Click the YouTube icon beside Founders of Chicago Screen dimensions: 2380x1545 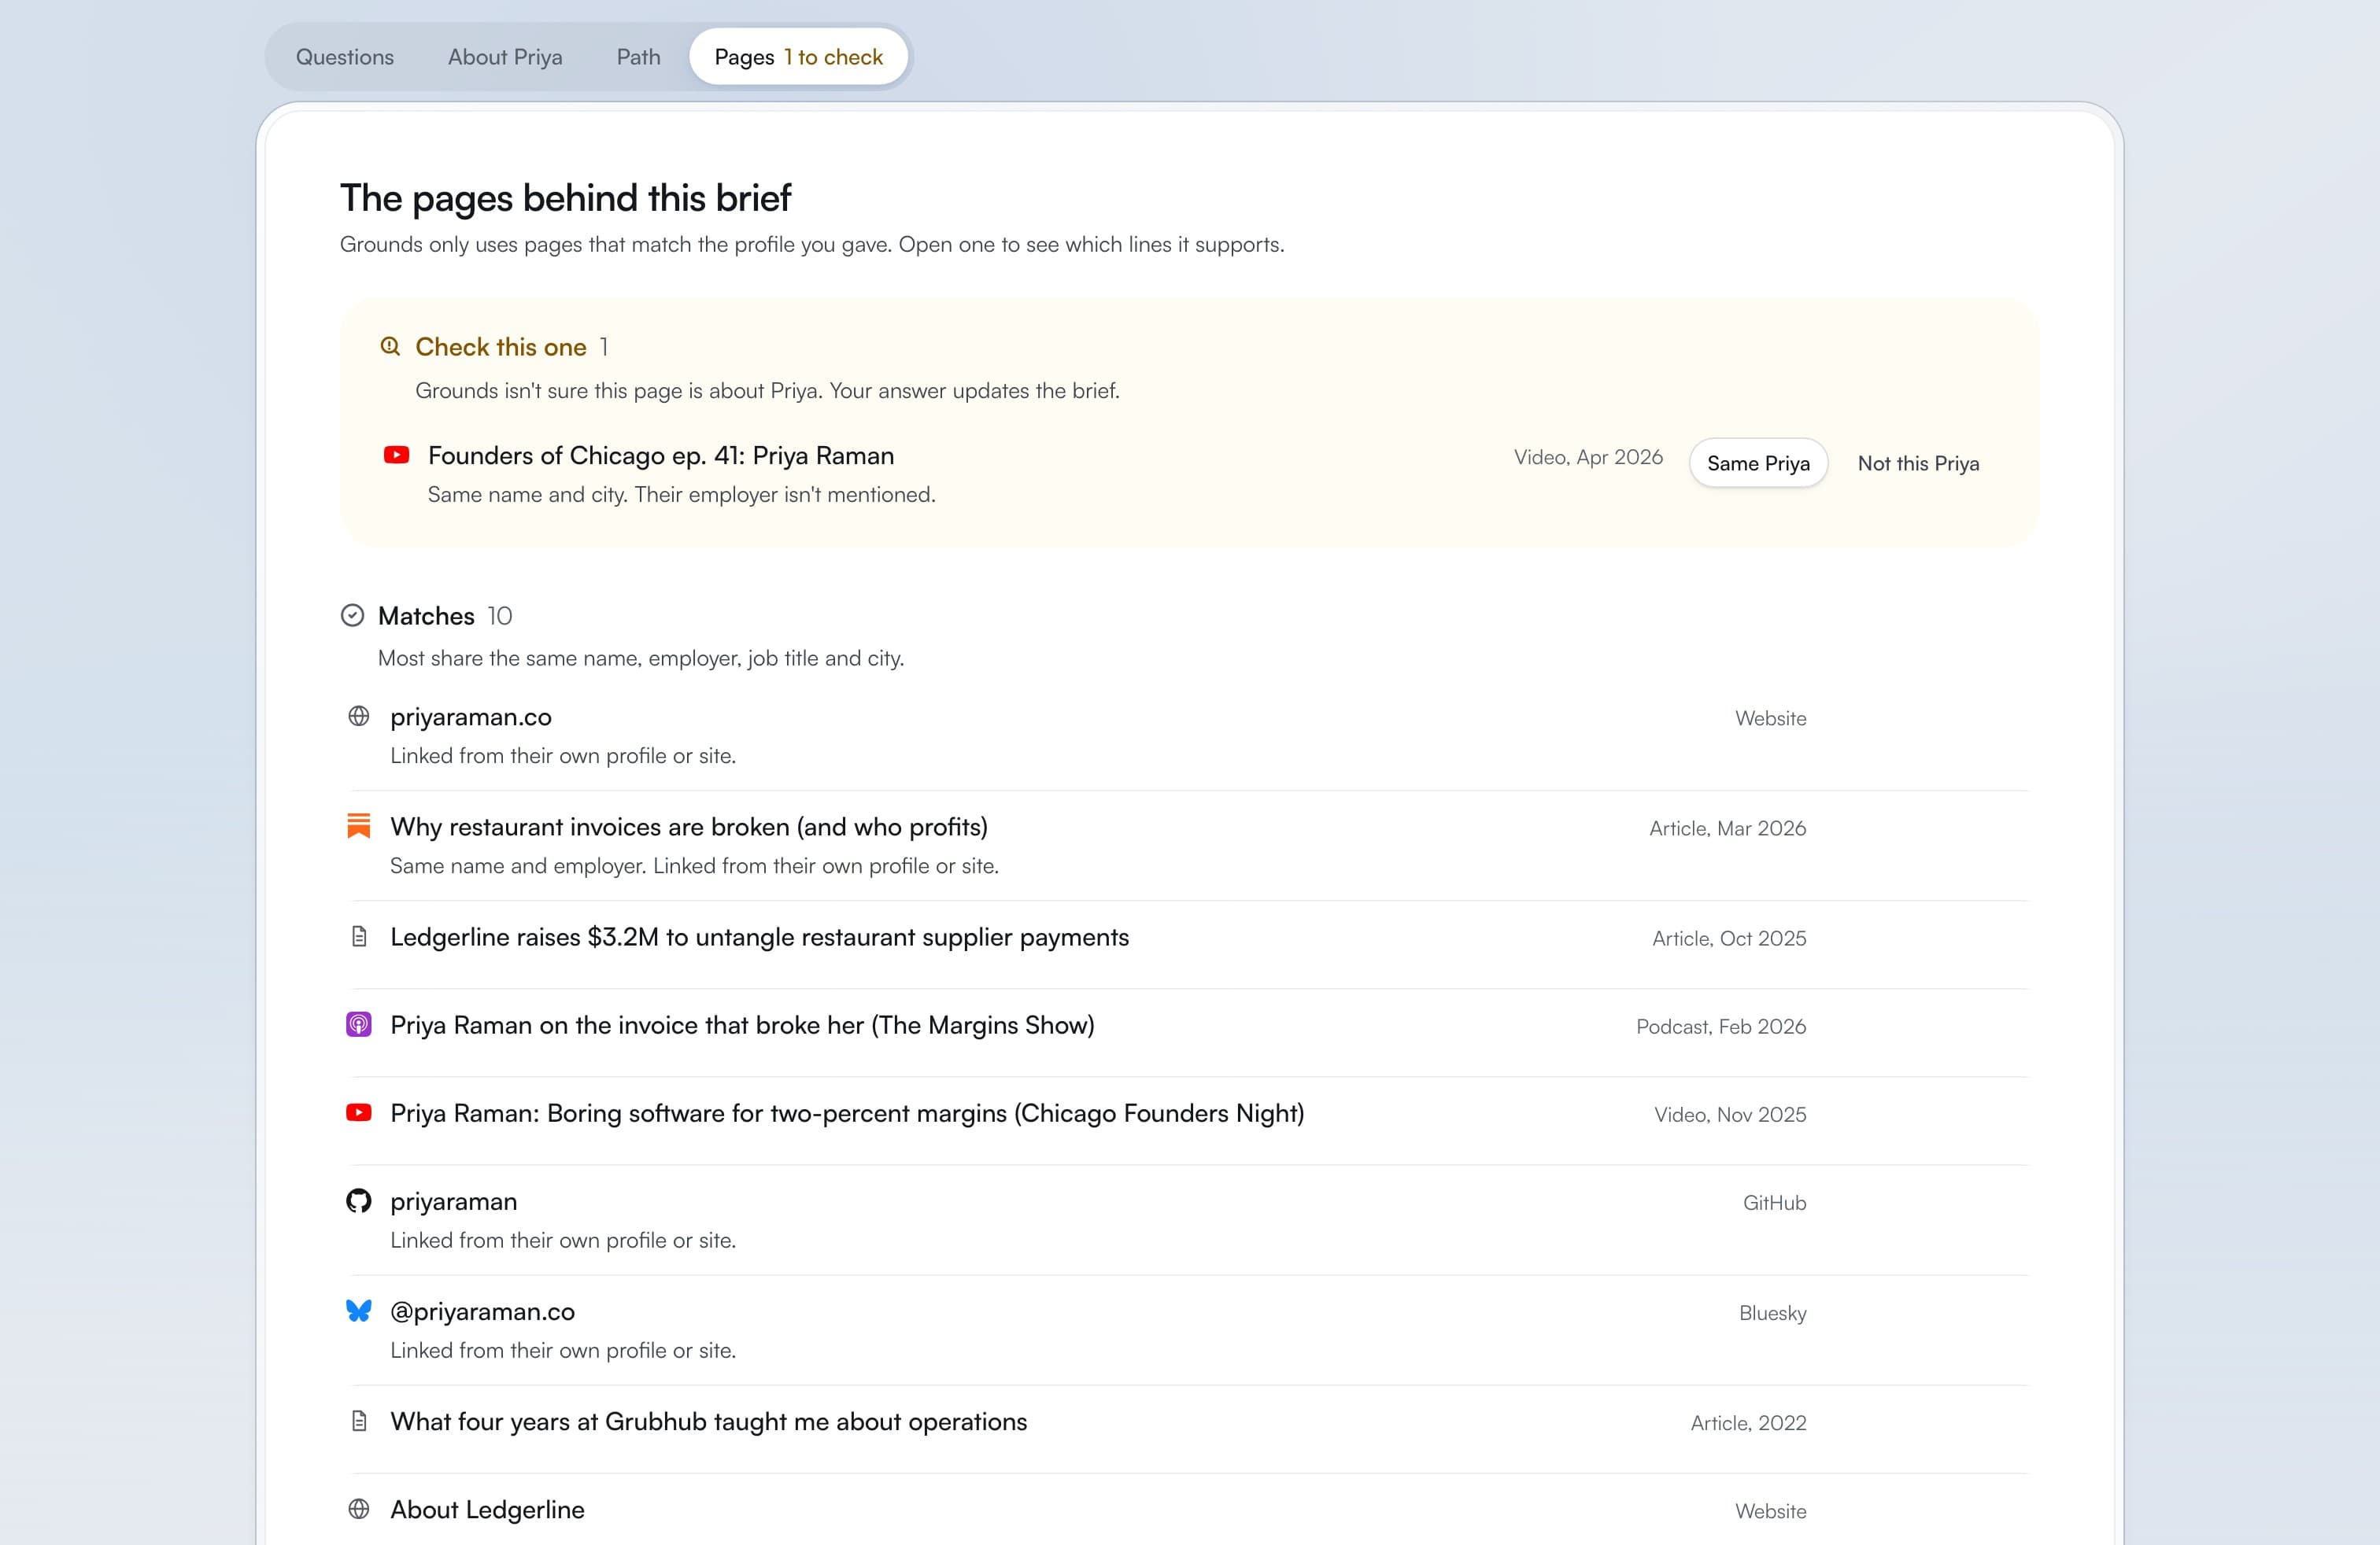click(x=396, y=455)
